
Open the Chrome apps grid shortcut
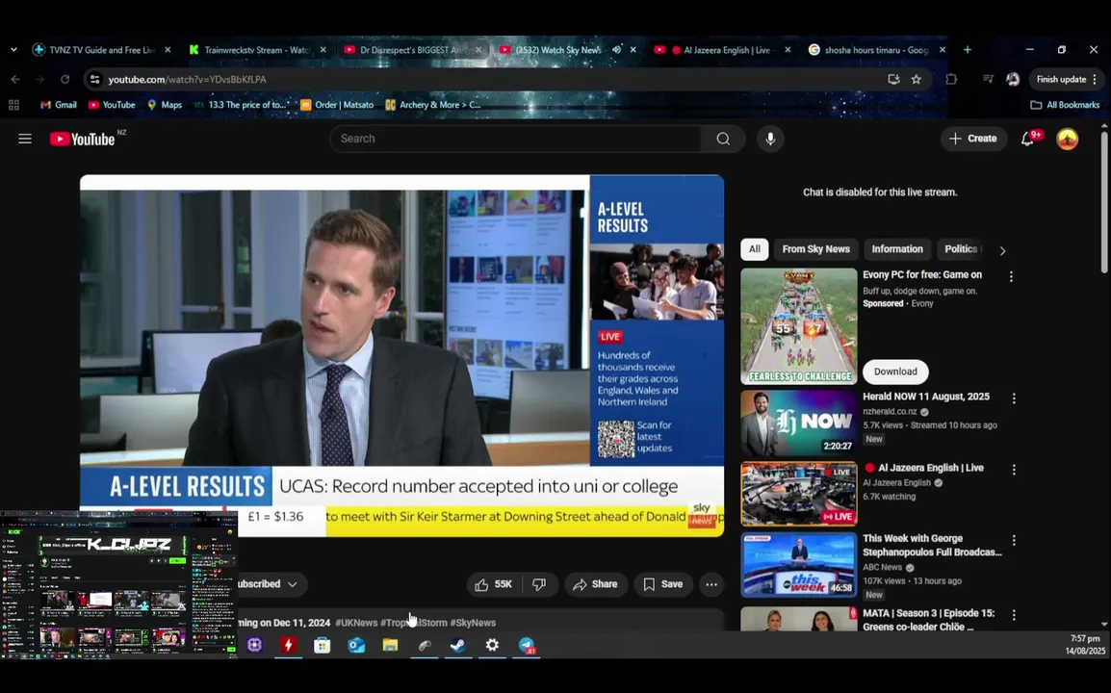pos(13,105)
